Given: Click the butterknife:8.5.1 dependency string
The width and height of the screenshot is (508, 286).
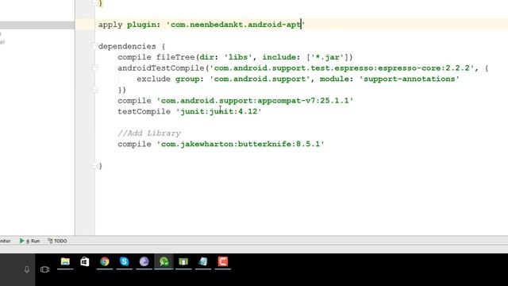Looking at the screenshot, I should pyautogui.click(x=241, y=144).
